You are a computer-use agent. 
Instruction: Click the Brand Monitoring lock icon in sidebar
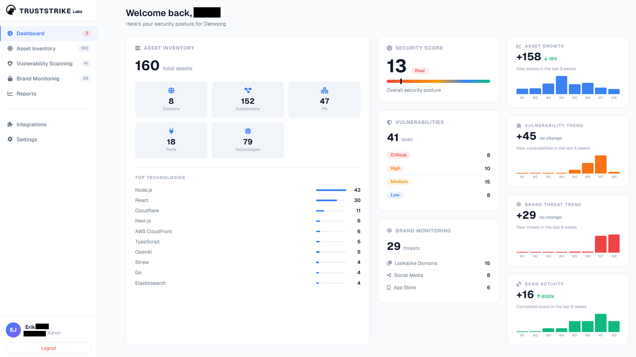click(10, 78)
